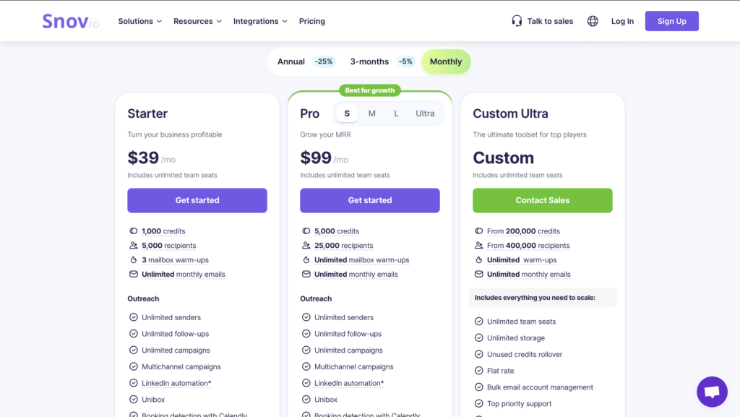The image size is (740, 417).
Task: Select the S tier in the Pro plan
Action: point(346,113)
